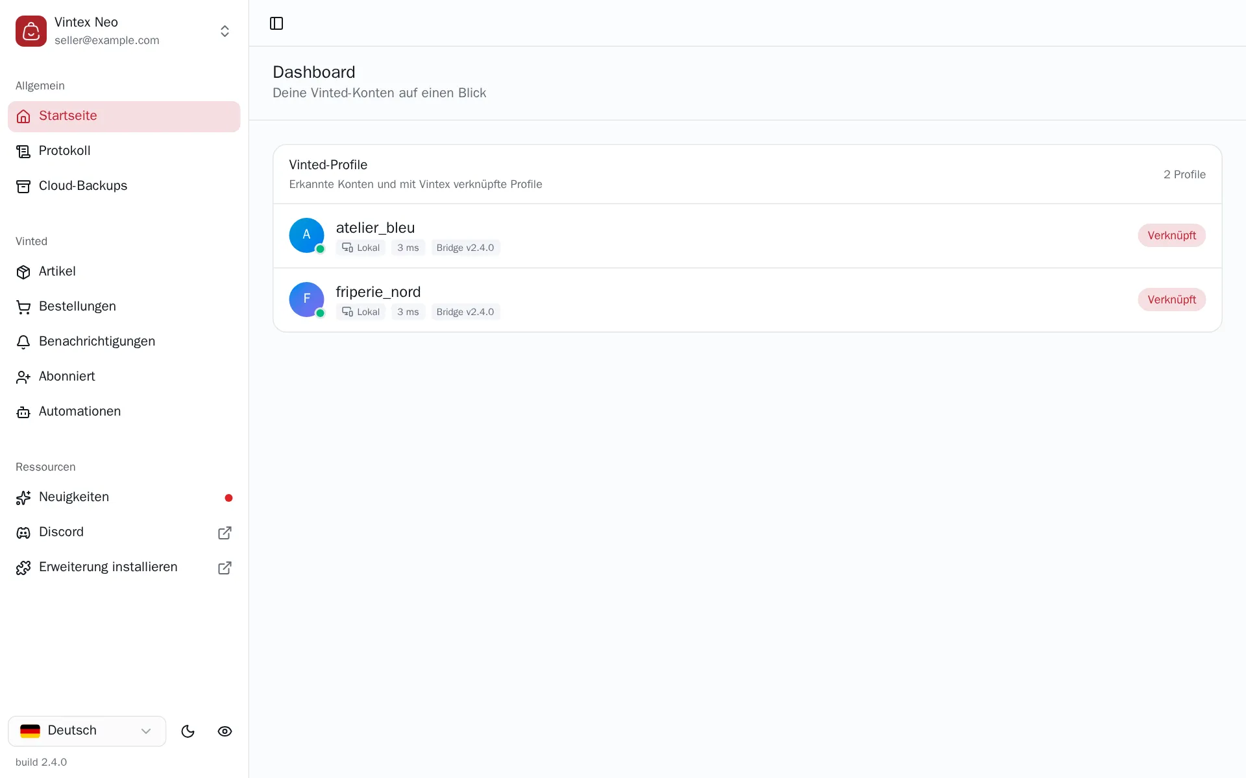
Task: Click the Ressourcen section label
Action: click(x=45, y=467)
